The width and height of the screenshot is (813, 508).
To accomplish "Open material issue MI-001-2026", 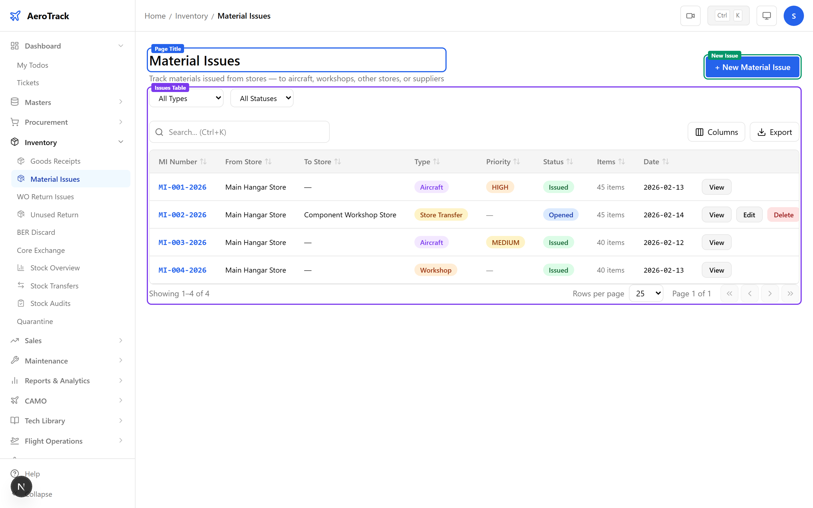I will (182, 187).
